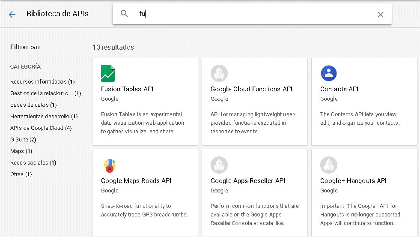Click the Contacts API blue person icon
This screenshot has width=420, height=237.
pyautogui.click(x=329, y=73)
